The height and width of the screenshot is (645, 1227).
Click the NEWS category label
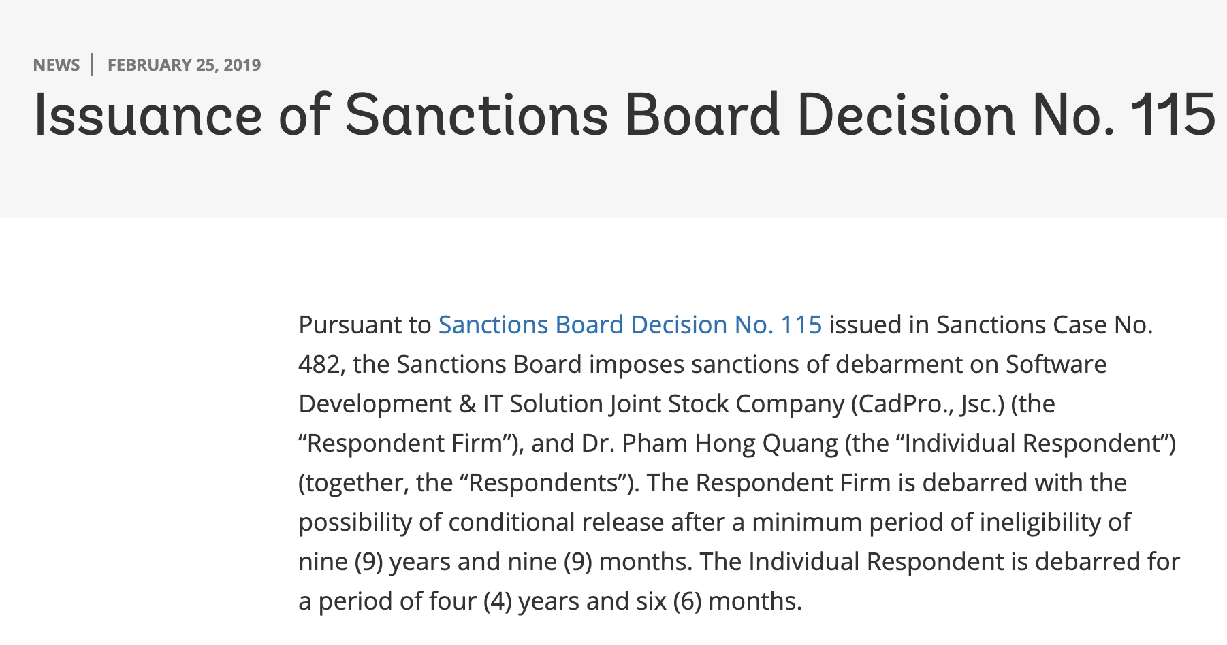click(57, 65)
